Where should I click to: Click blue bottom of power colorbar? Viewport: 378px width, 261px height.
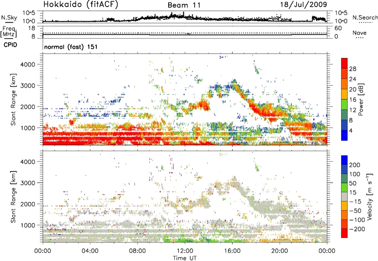[344, 135]
